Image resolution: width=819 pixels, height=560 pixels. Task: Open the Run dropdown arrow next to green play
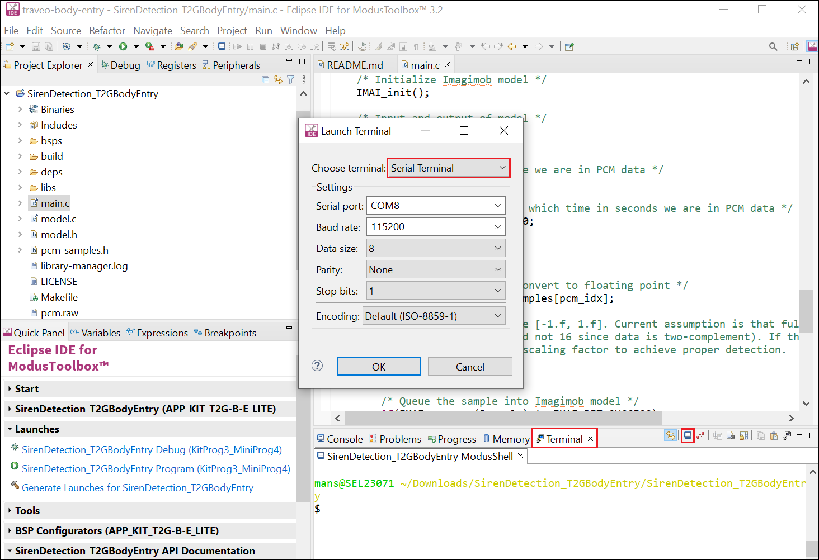click(x=136, y=46)
